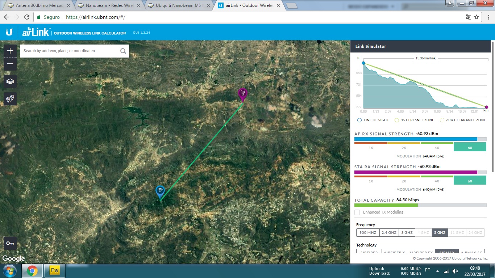Click the translate page icon

(x=469, y=17)
